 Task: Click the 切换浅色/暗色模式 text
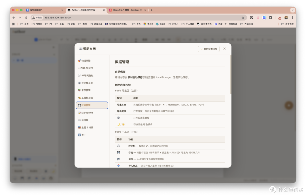click(x=143, y=124)
